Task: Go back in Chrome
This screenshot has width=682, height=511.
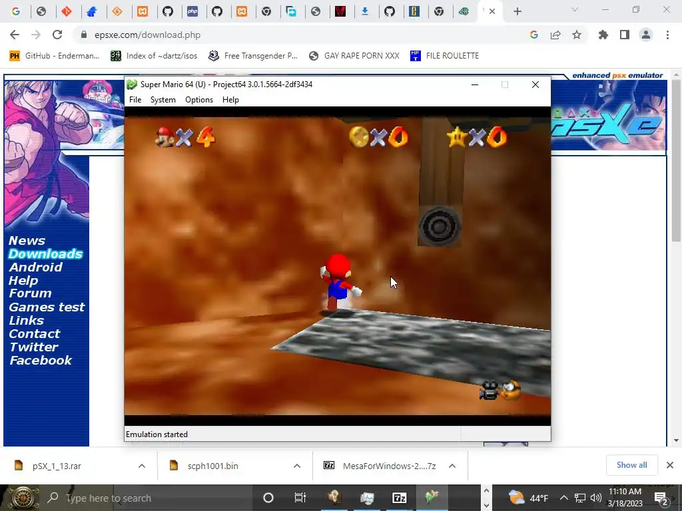Action: [15, 35]
